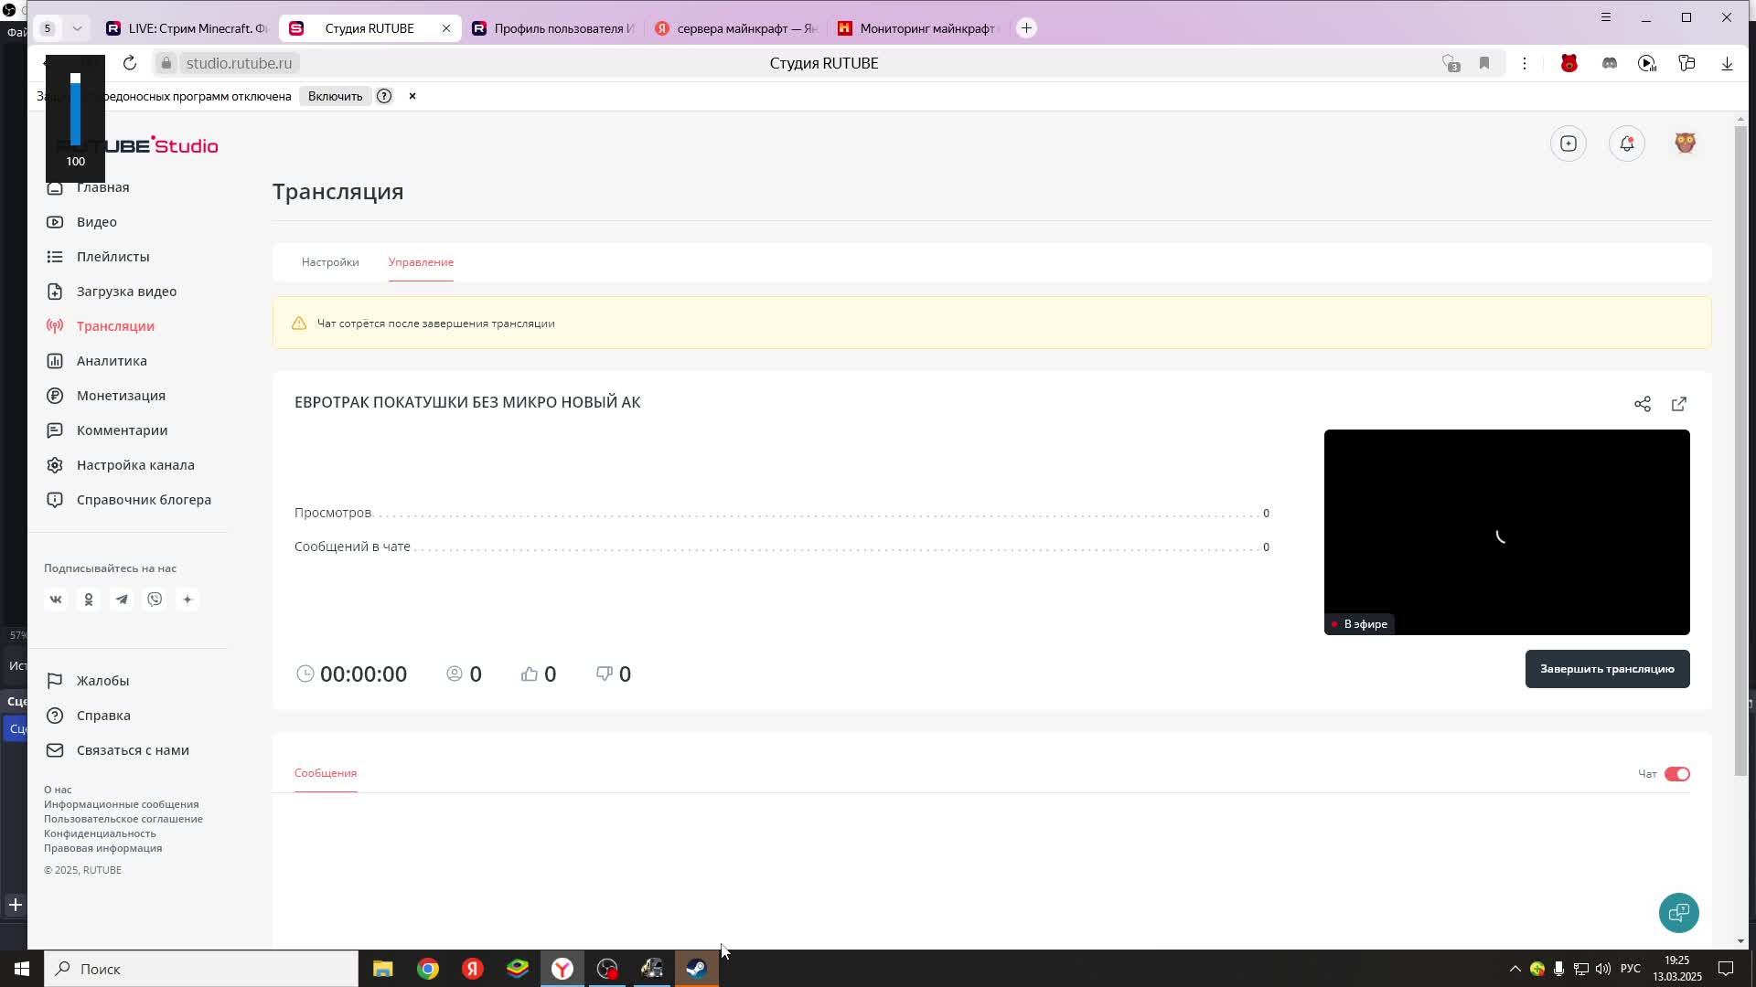This screenshot has width=1756, height=987.
Task: Open notifications bell
Action: tap(1627, 143)
